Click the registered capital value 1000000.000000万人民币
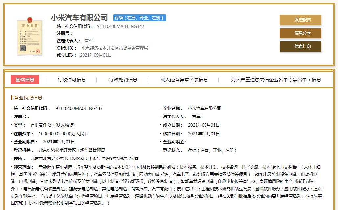The width and height of the screenshot is (338, 210). (63, 134)
